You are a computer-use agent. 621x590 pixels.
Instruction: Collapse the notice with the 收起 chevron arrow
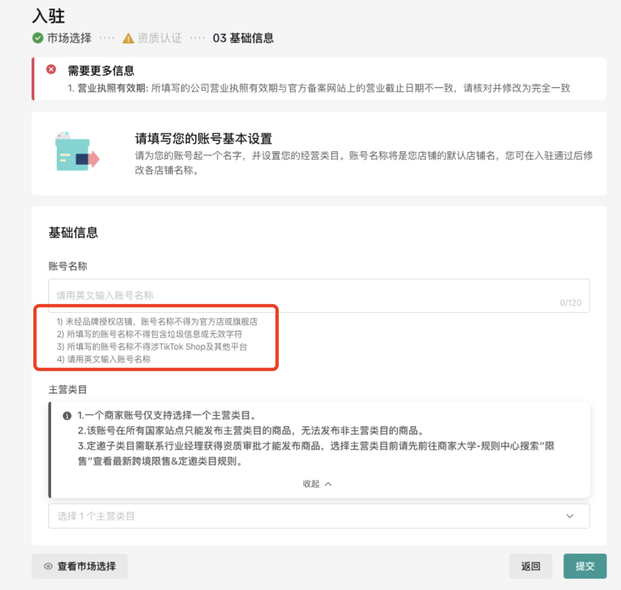pos(328,484)
